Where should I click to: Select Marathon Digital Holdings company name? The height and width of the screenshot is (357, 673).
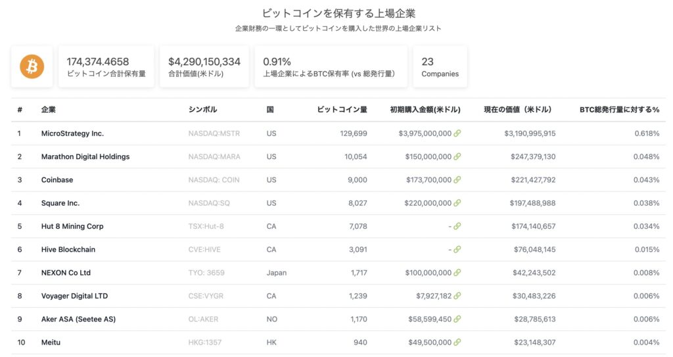coord(85,157)
